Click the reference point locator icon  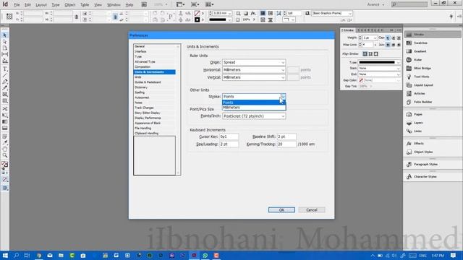click(x=9, y=17)
